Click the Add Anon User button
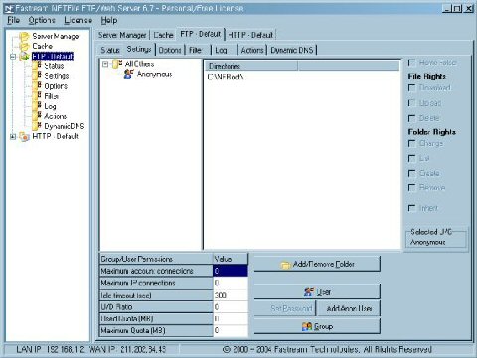This screenshot has width=477, height=358. click(349, 308)
